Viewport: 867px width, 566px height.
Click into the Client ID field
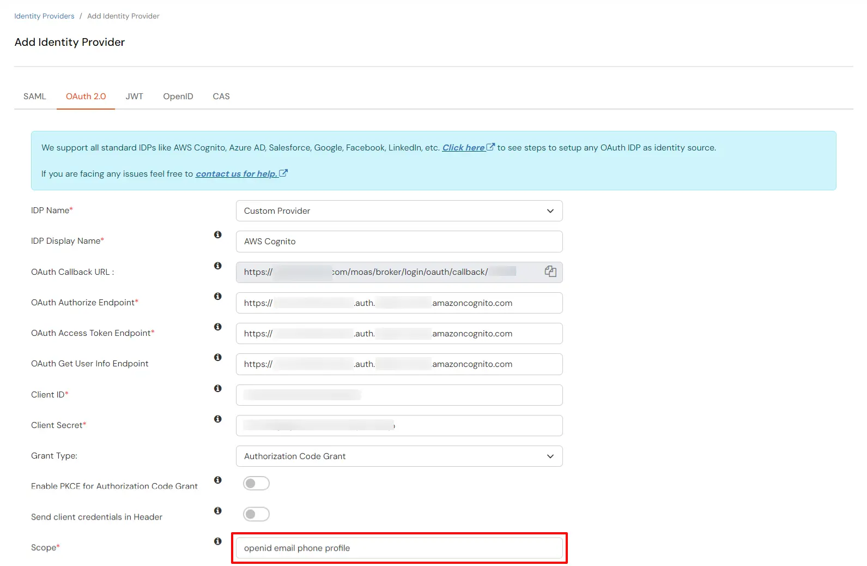399,395
